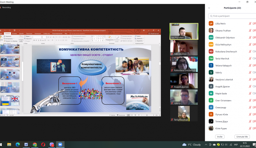
Task: Open Word from the taskbar
Action: point(26,145)
